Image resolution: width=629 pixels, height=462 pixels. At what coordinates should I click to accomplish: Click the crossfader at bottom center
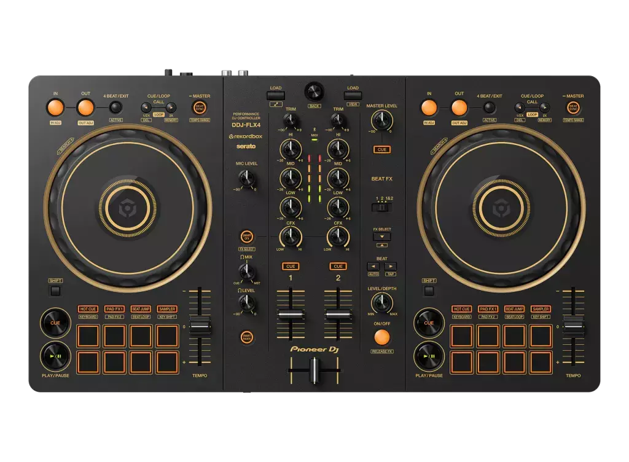[x=314, y=371]
